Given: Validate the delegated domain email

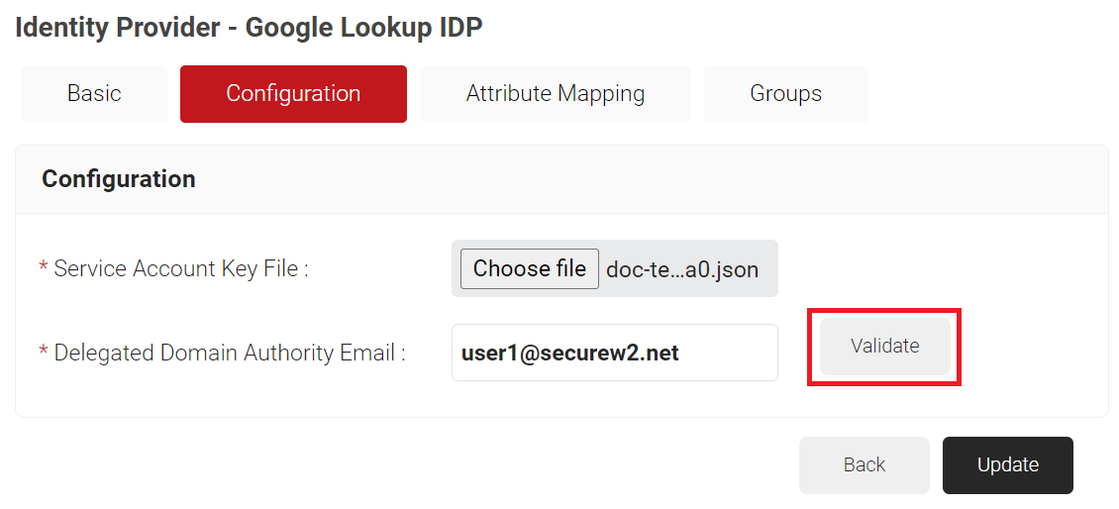Looking at the screenshot, I should pos(884,347).
